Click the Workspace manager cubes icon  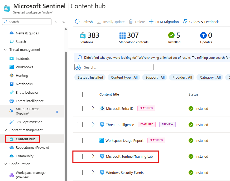click(x=12, y=175)
